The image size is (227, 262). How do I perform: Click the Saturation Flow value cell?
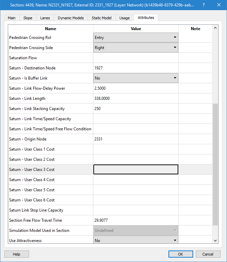tap(136, 58)
